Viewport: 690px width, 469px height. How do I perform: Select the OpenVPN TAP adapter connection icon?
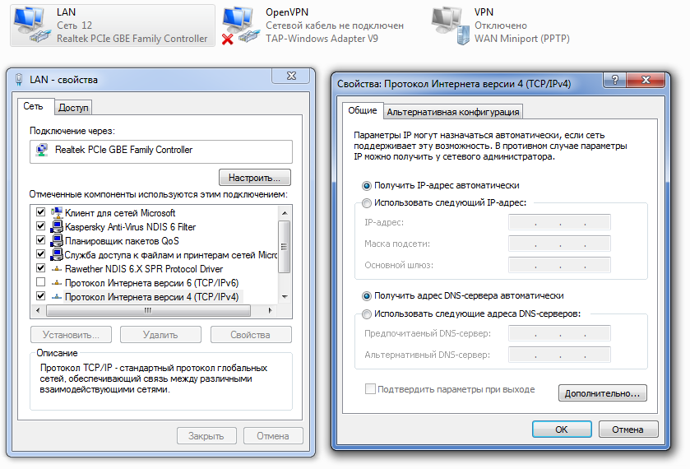pyautogui.click(x=240, y=26)
